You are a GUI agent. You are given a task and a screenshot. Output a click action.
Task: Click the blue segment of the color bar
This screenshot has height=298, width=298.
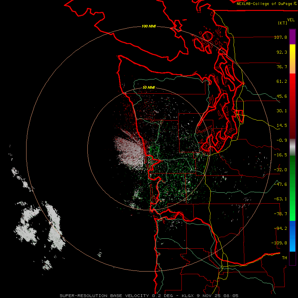click(x=292, y=236)
